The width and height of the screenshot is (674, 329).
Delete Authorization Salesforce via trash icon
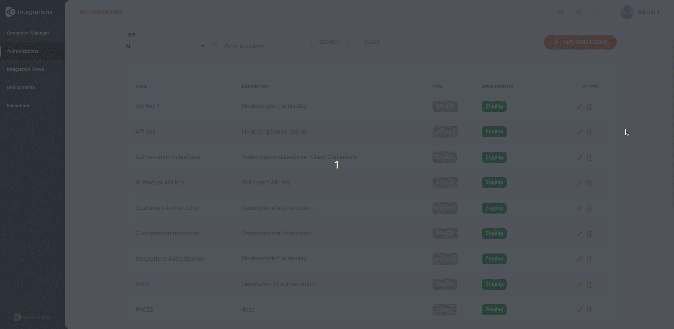[590, 157]
